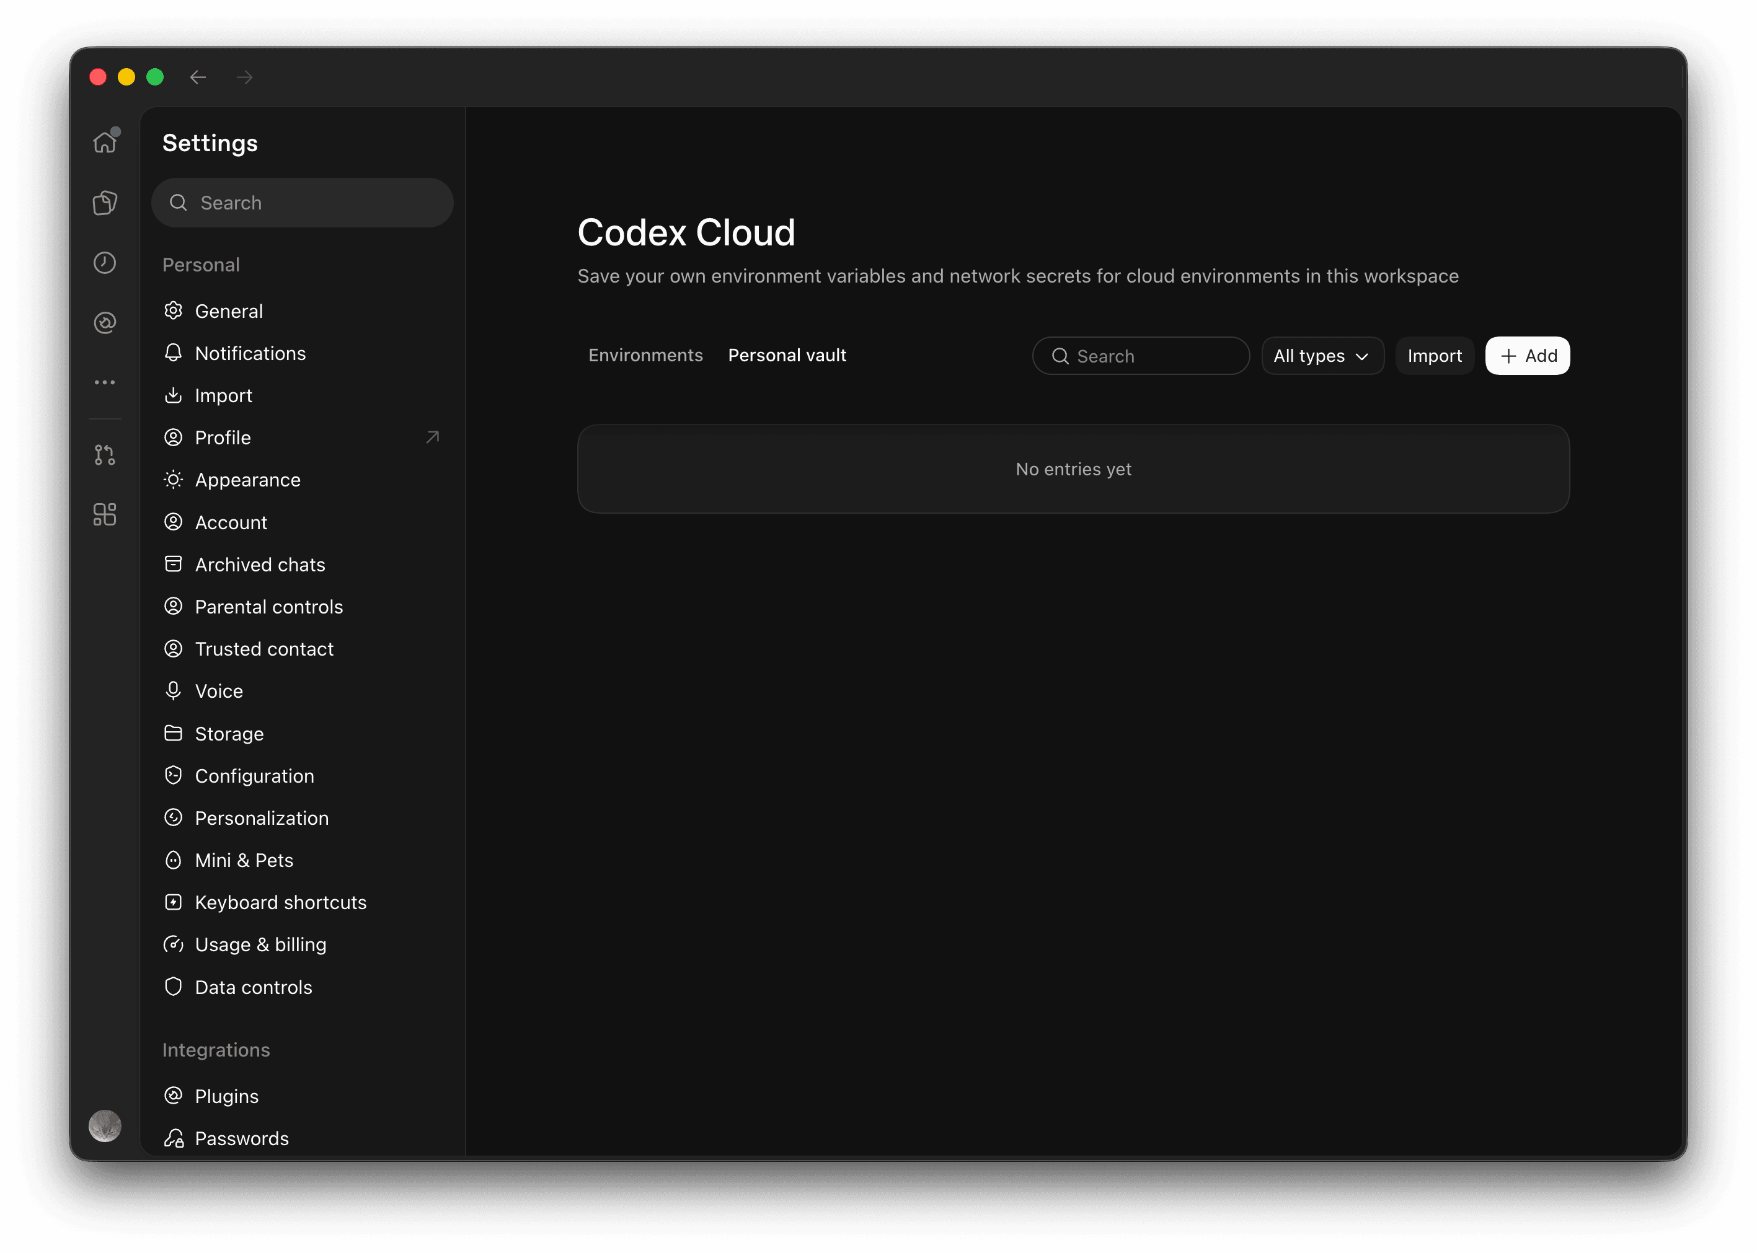Click the circular plugin icon in left rail
The width and height of the screenshot is (1757, 1253).
105,322
